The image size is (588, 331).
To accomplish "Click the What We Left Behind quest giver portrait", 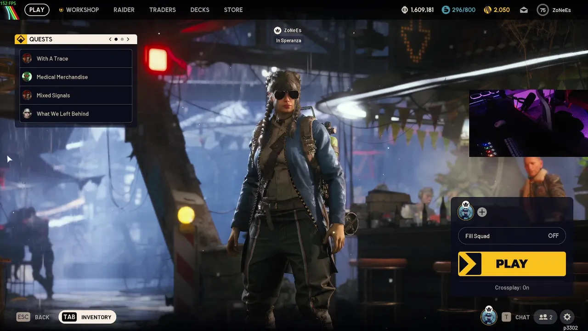I will click(27, 114).
